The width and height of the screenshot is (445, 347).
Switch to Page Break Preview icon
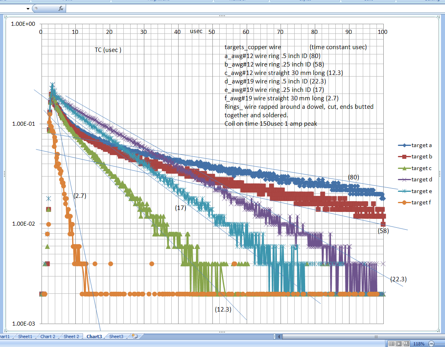406,344
